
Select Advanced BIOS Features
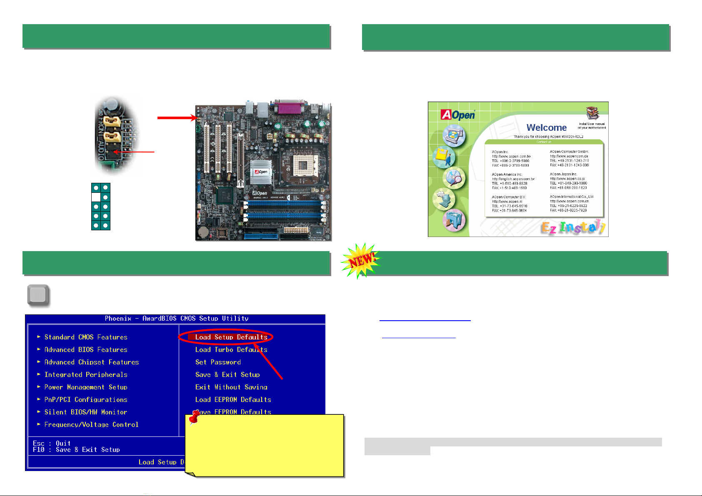point(86,350)
